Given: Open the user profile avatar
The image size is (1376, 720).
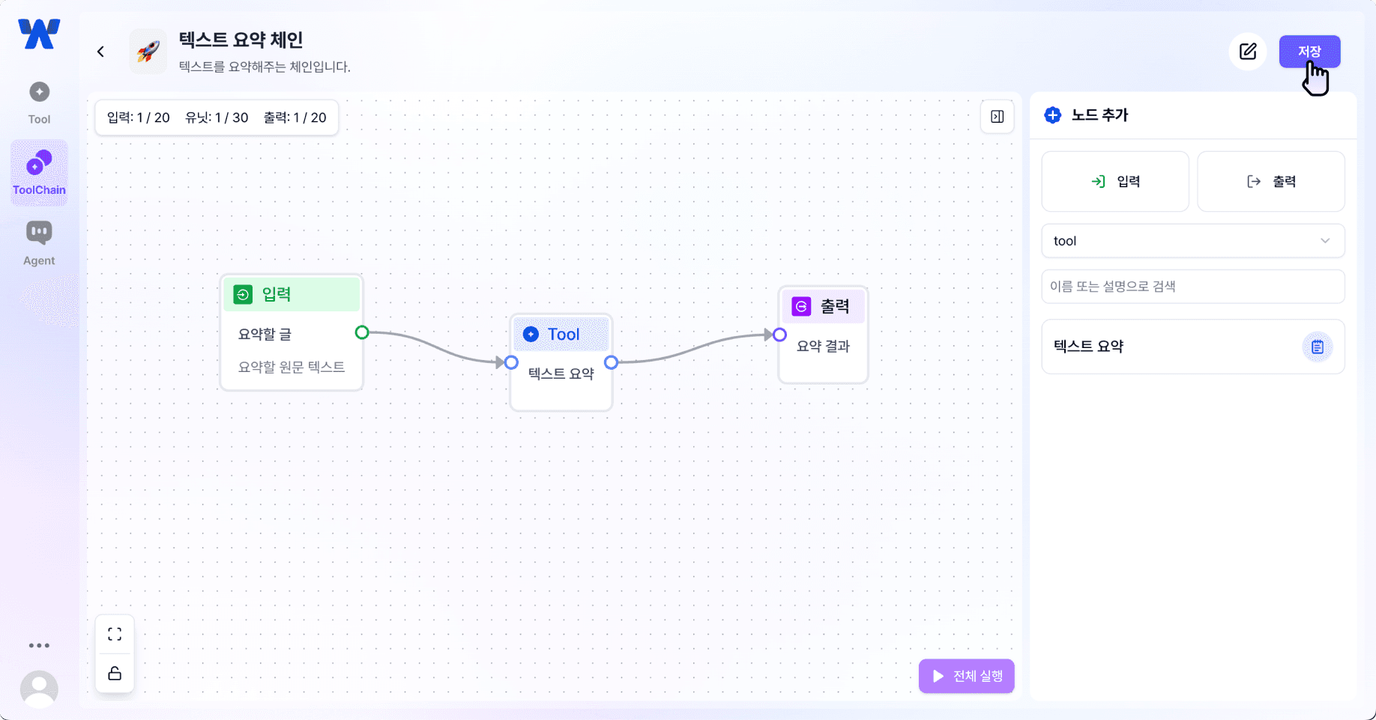Looking at the screenshot, I should point(39,689).
